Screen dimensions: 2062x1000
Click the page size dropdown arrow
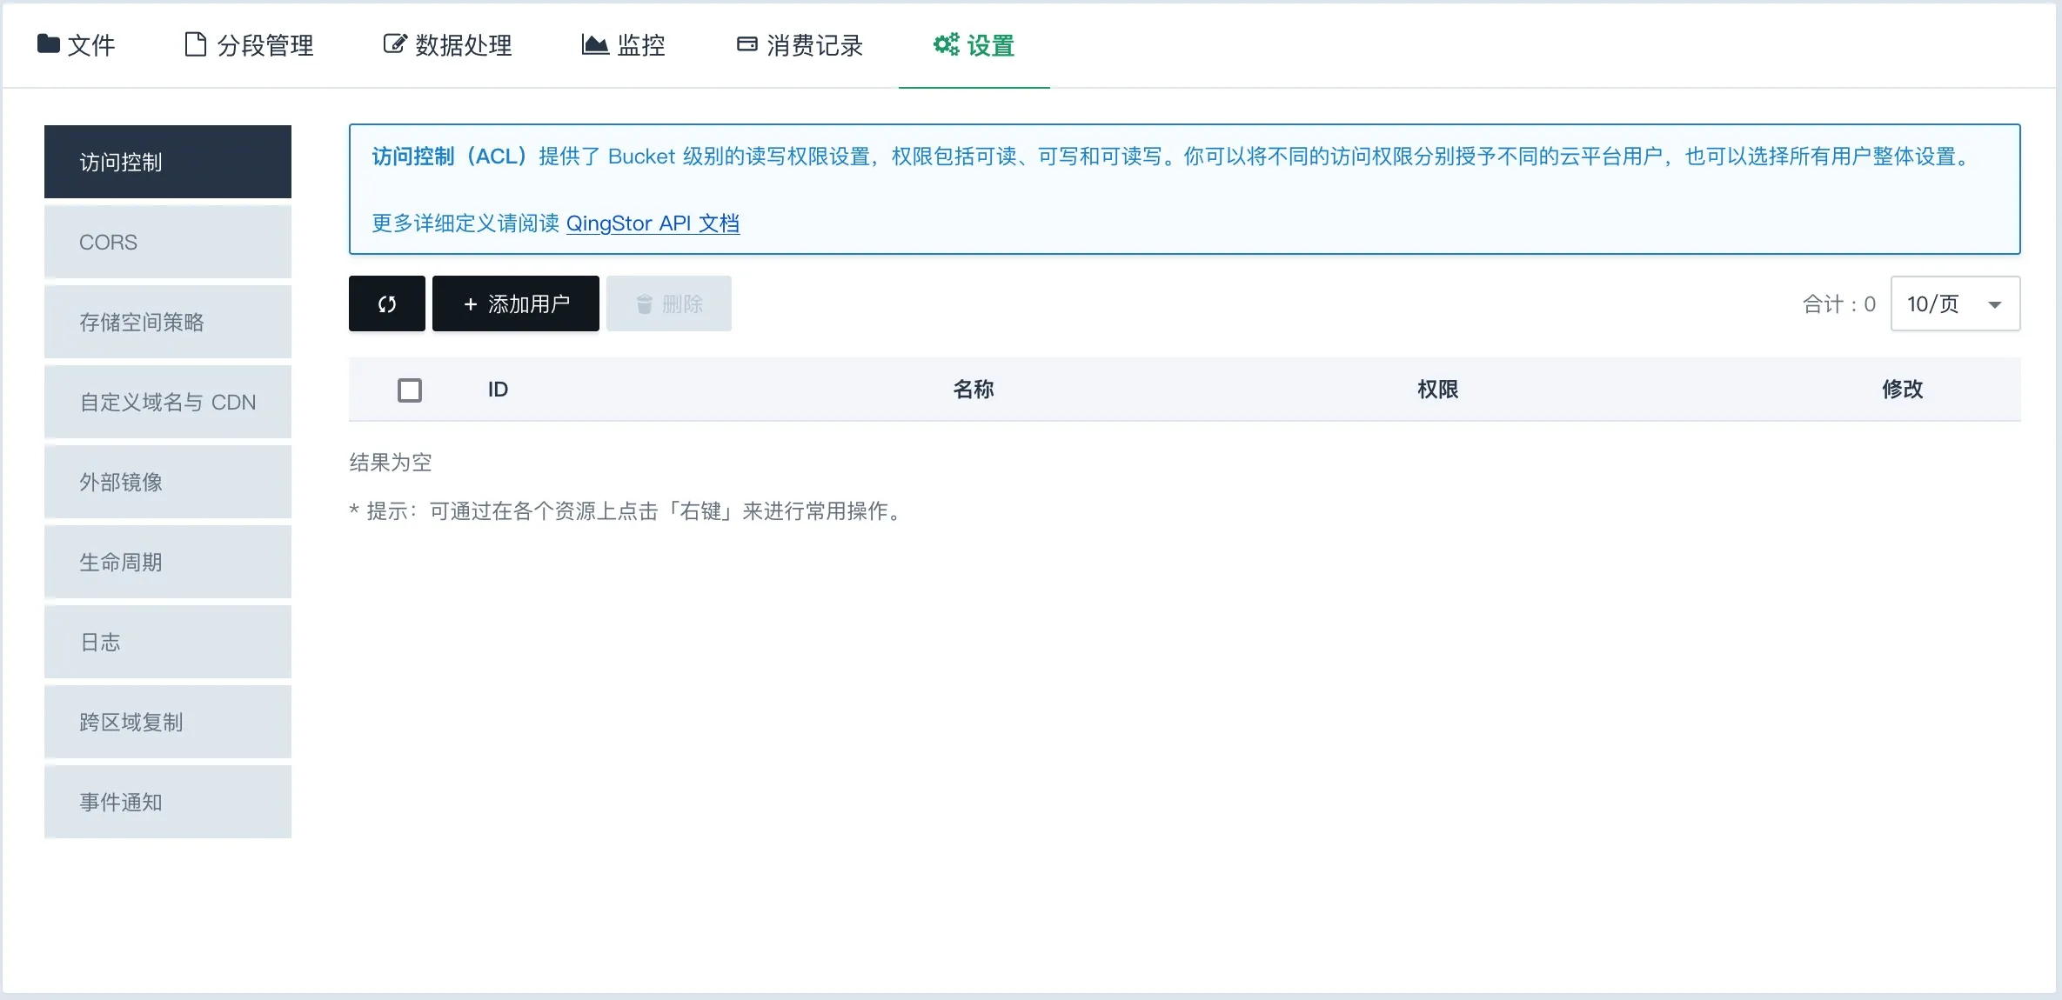pyautogui.click(x=1995, y=305)
